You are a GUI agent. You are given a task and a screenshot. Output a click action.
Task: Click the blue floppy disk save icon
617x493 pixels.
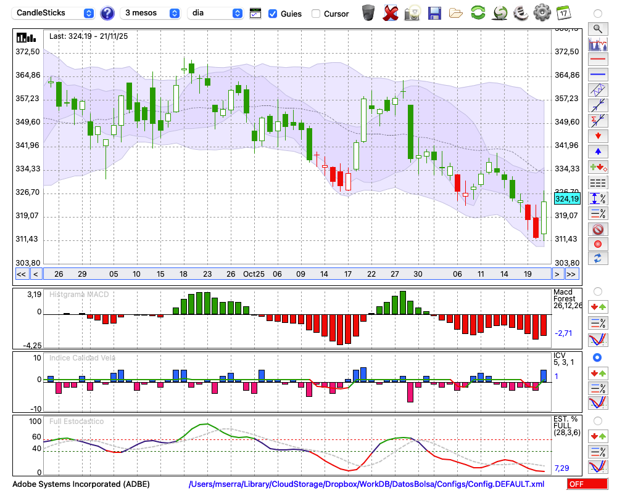(x=434, y=12)
